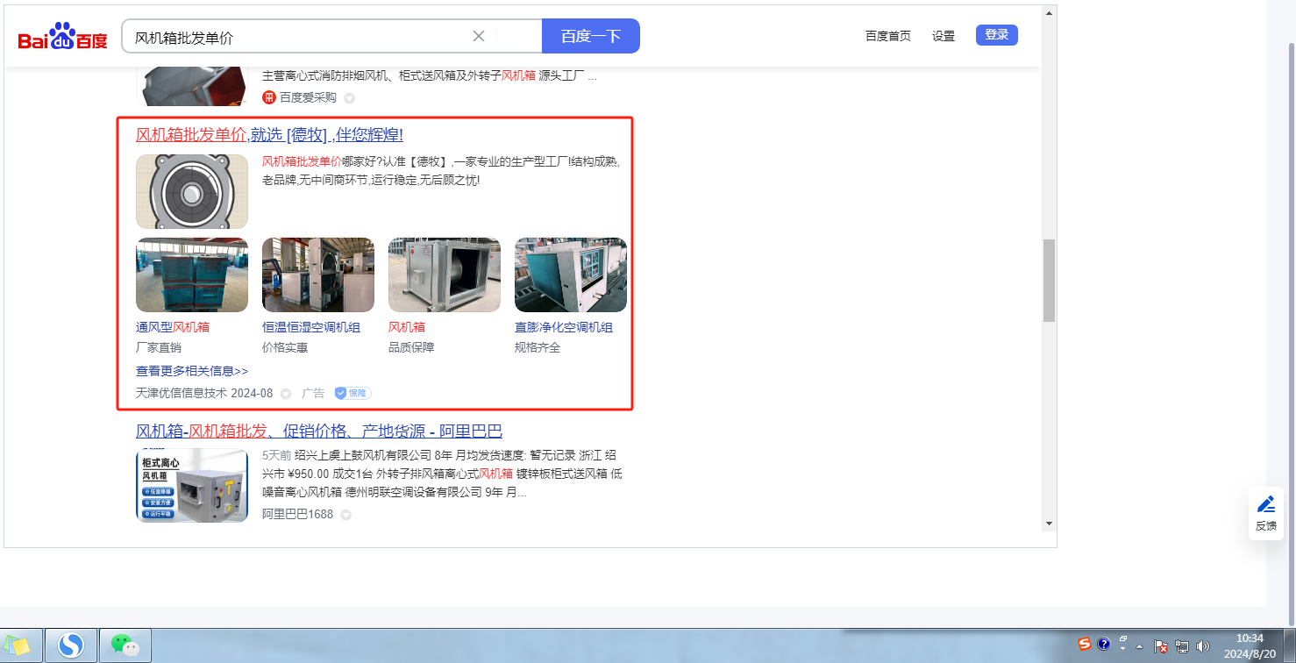
Task: Open the 风机箱-风机箱批发、促销价格 阿里巴巴 result link
Action: [x=319, y=431]
